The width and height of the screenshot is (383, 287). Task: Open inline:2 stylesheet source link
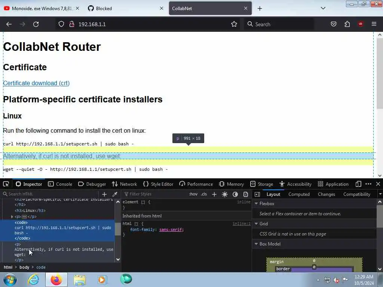coord(242,224)
